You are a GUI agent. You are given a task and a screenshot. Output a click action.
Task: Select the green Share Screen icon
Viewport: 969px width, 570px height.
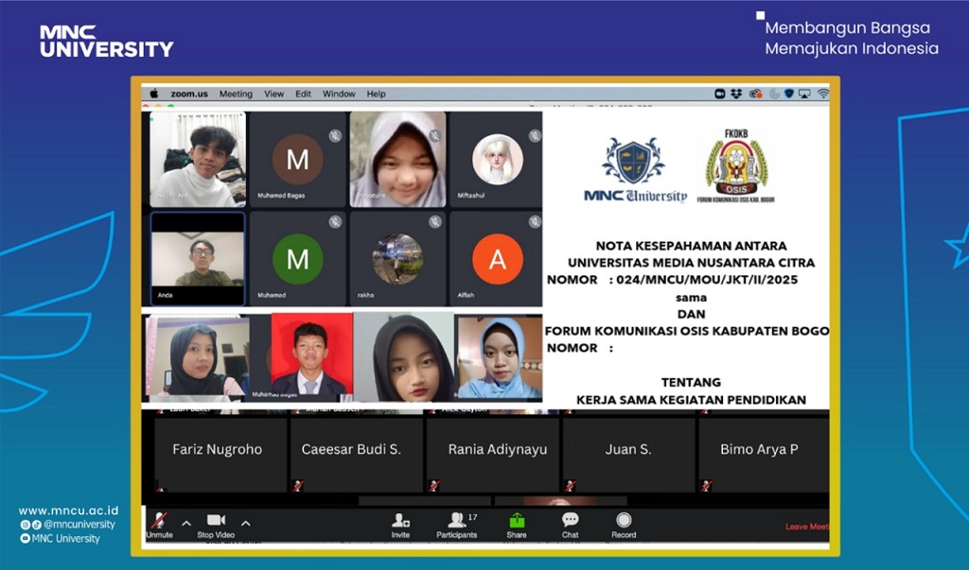click(x=516, y=520)
